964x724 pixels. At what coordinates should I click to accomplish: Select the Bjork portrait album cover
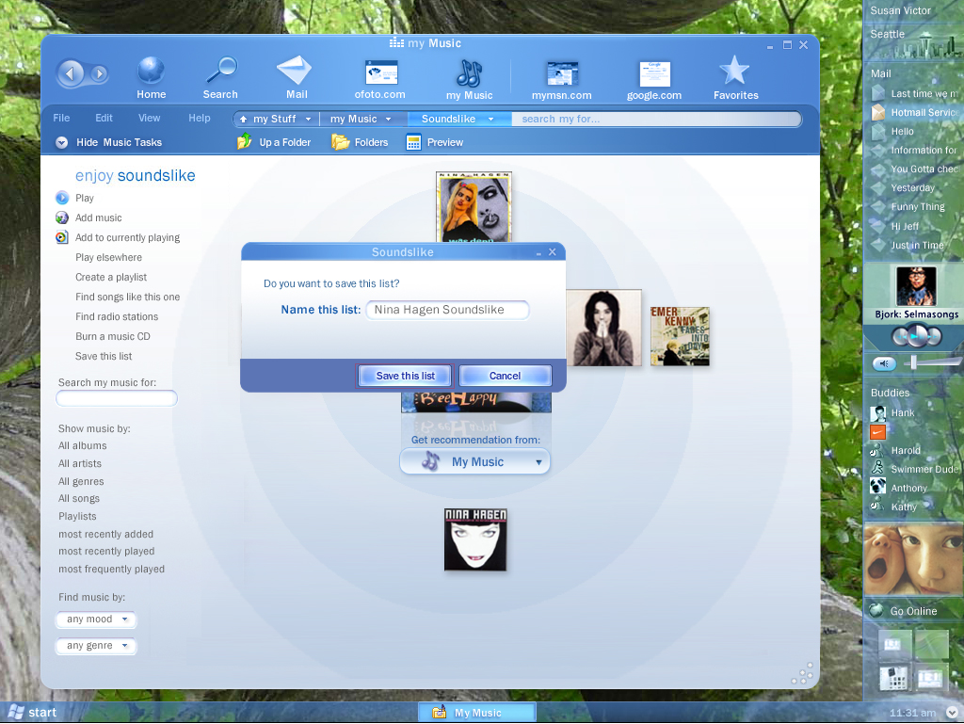603,328
